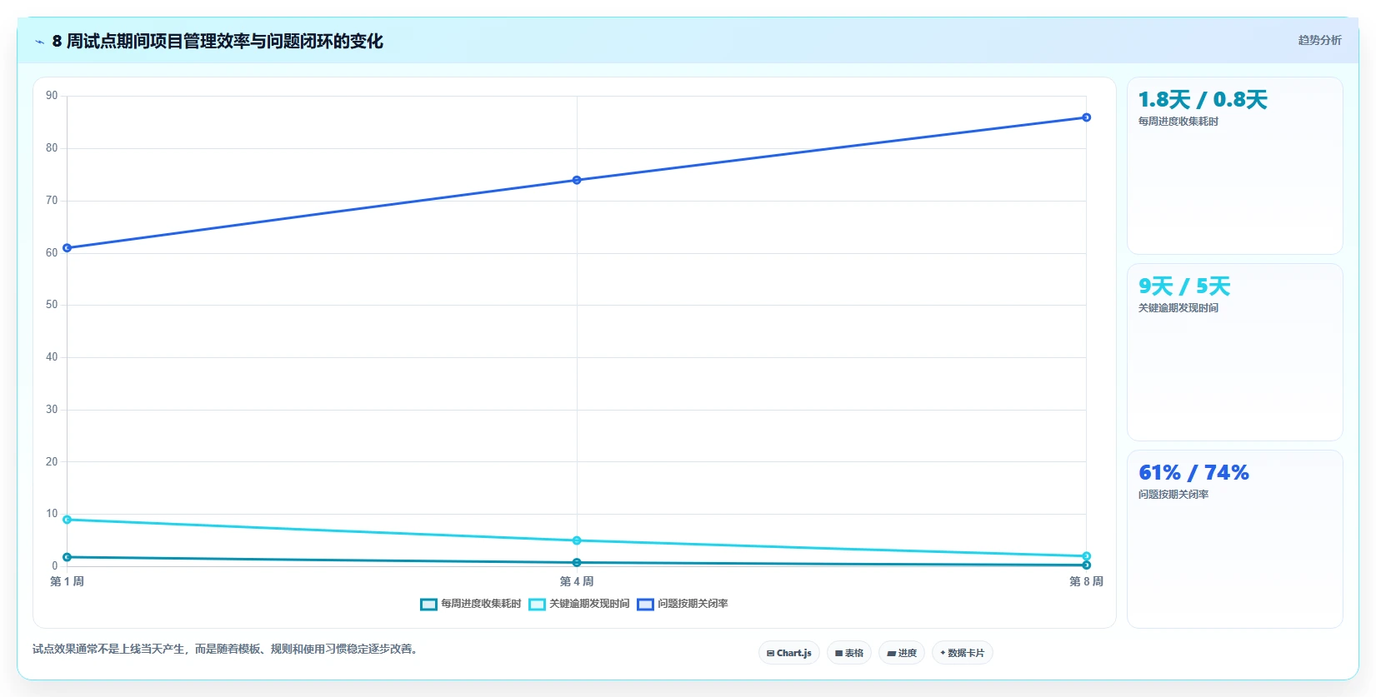Click the 60 y-axis tick label

tap(52, 253)
